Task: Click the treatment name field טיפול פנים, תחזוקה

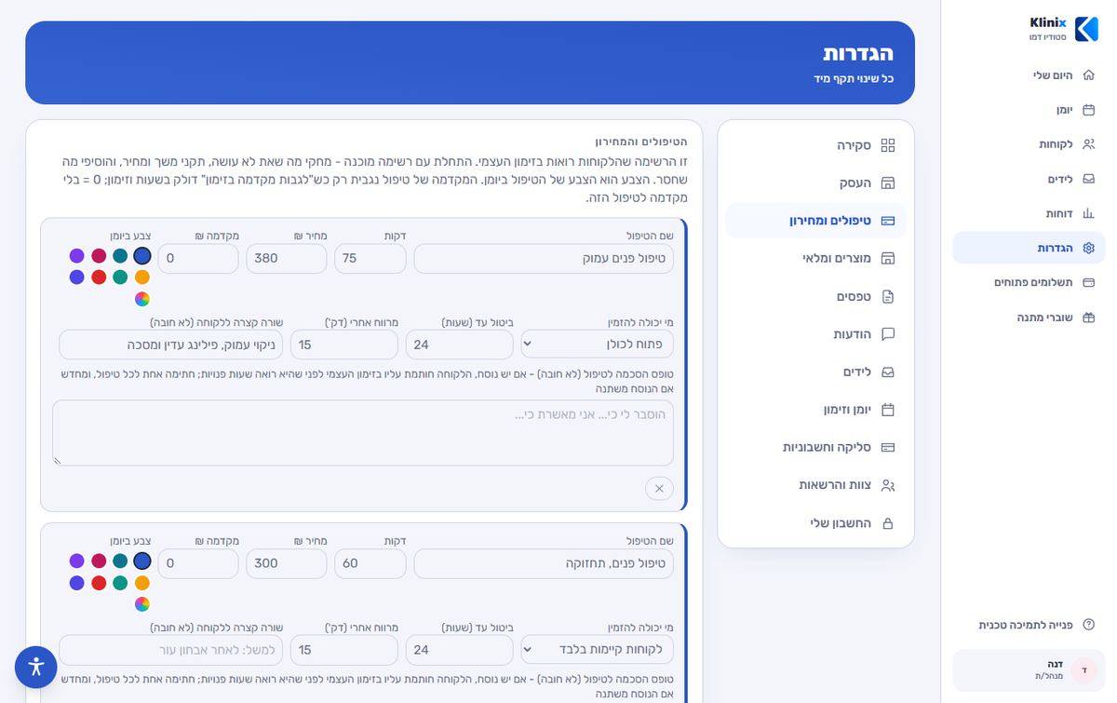Action: click(x=544, y=564)
